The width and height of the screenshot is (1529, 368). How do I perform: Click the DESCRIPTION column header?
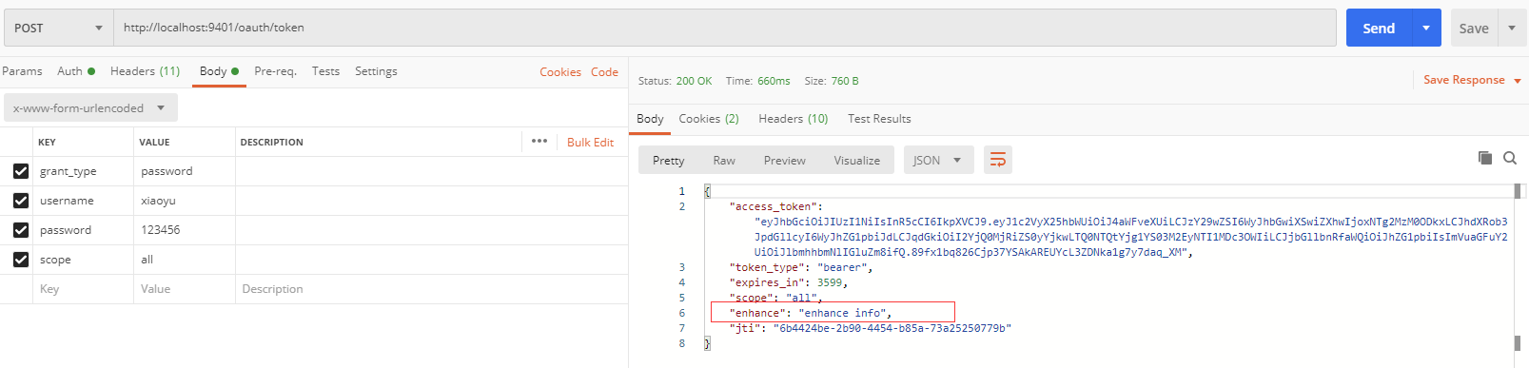tap(271, 143)
